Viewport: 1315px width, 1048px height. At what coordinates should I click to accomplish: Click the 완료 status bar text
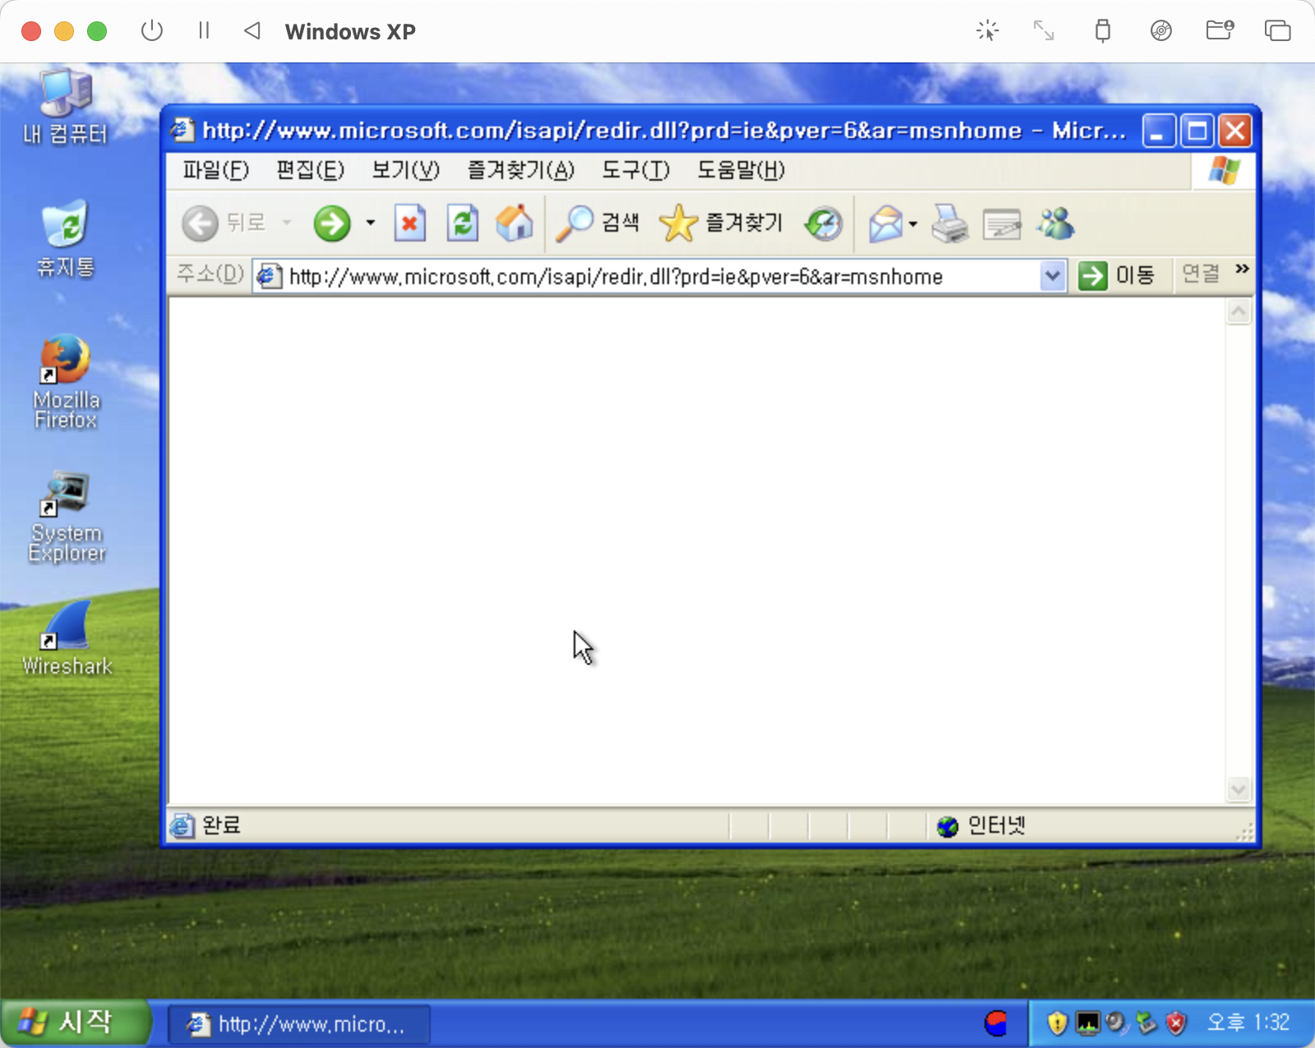coord(221,825)
